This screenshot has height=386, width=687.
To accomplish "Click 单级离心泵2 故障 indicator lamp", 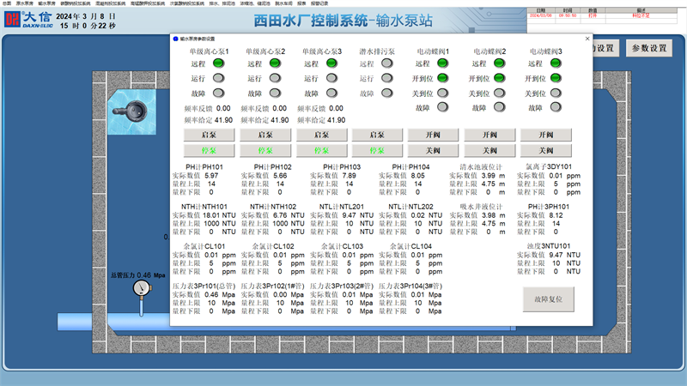I will tap(275, 93).
